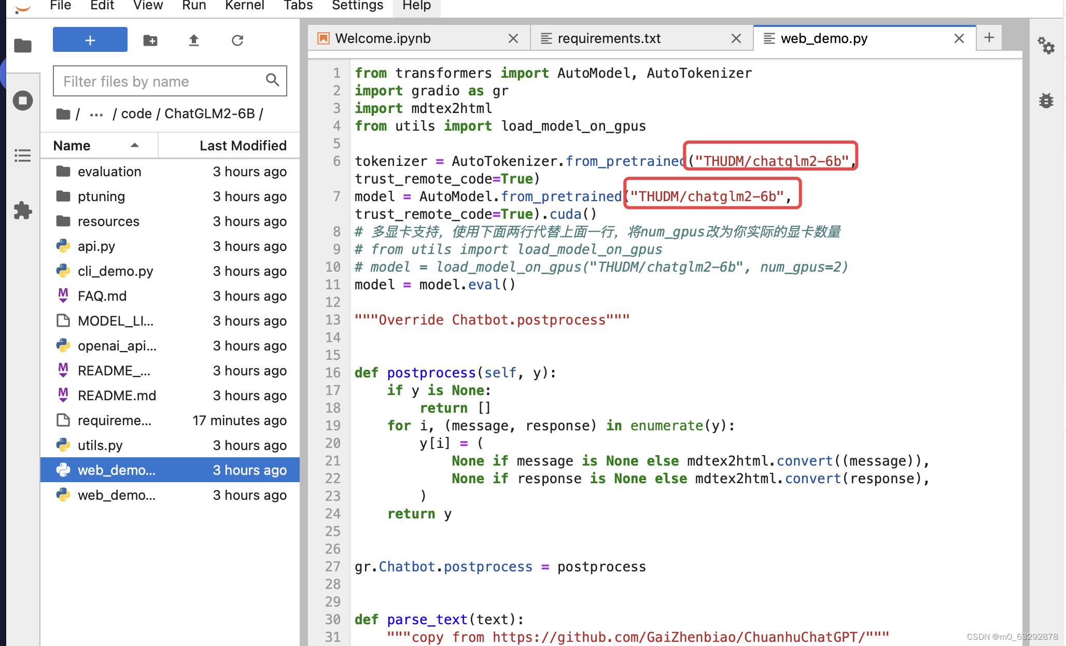Switch to the requirements.txt tab
Screen dimensions: 1066x646
(x=609, y=38)
